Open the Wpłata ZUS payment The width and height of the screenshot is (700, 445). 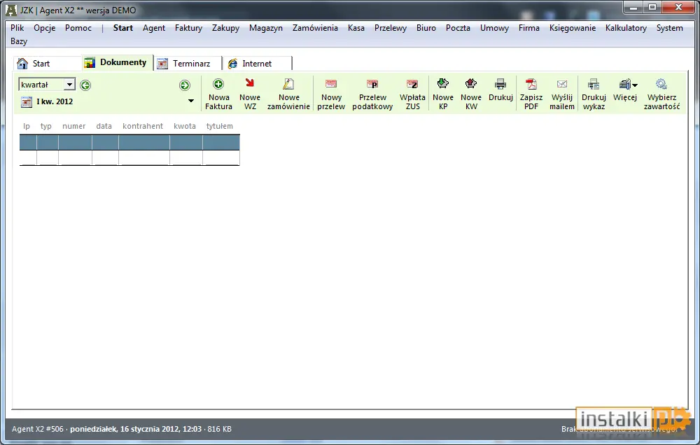pyautogui.click(x=412, y=94)
